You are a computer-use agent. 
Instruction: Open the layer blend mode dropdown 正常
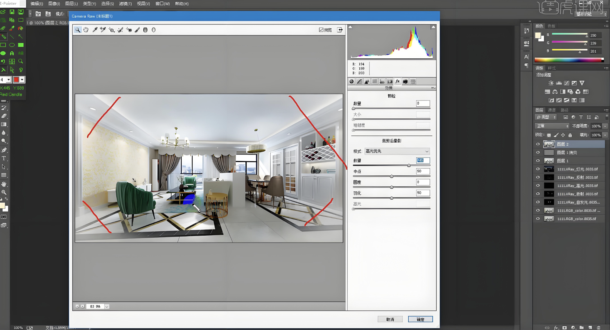coord(552,126)
